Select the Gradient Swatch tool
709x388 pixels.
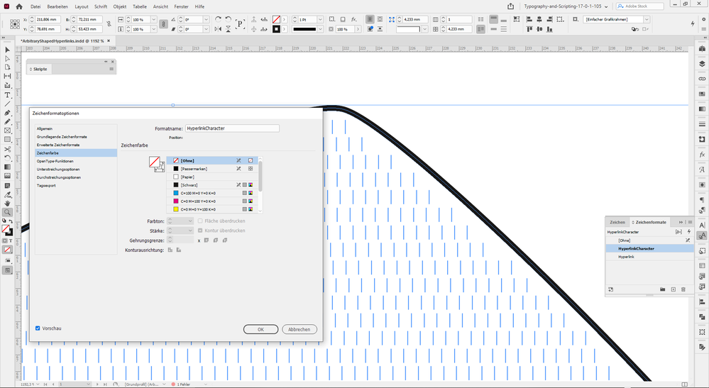click(7, 167)
